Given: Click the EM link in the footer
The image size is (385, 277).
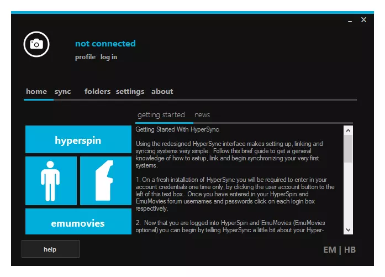Looking at the screenshot, I should [329, 249].
